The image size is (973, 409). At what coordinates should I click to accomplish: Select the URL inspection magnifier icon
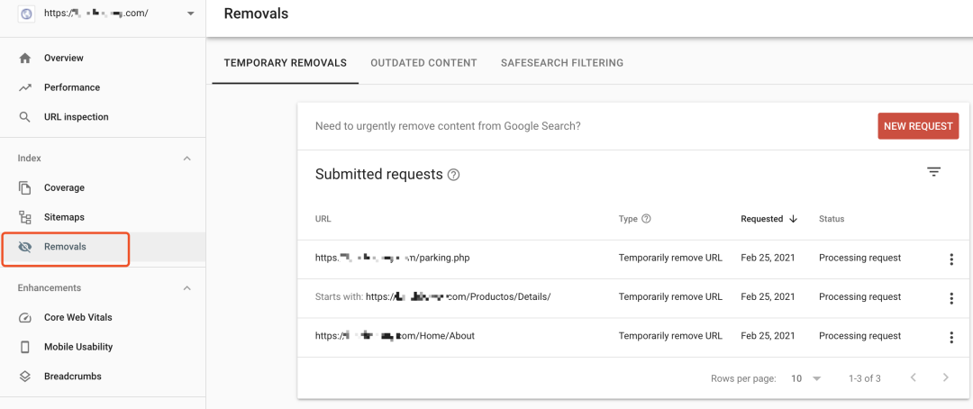click(x=25, y=117)
